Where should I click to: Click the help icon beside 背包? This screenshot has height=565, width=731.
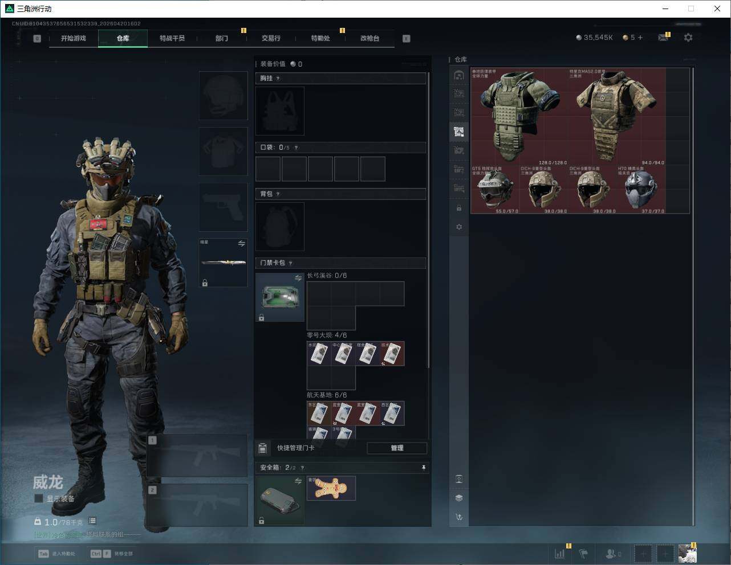click(x=278, y=194)
